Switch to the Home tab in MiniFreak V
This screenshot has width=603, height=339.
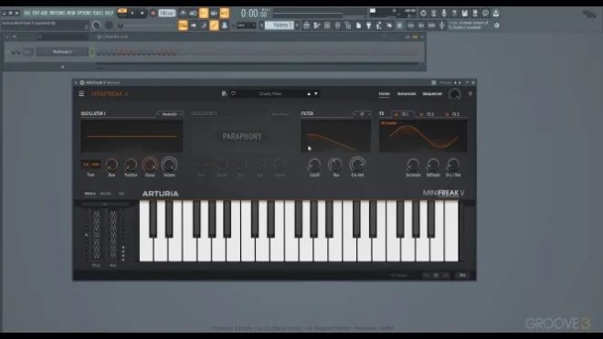(x=384, y=94)
